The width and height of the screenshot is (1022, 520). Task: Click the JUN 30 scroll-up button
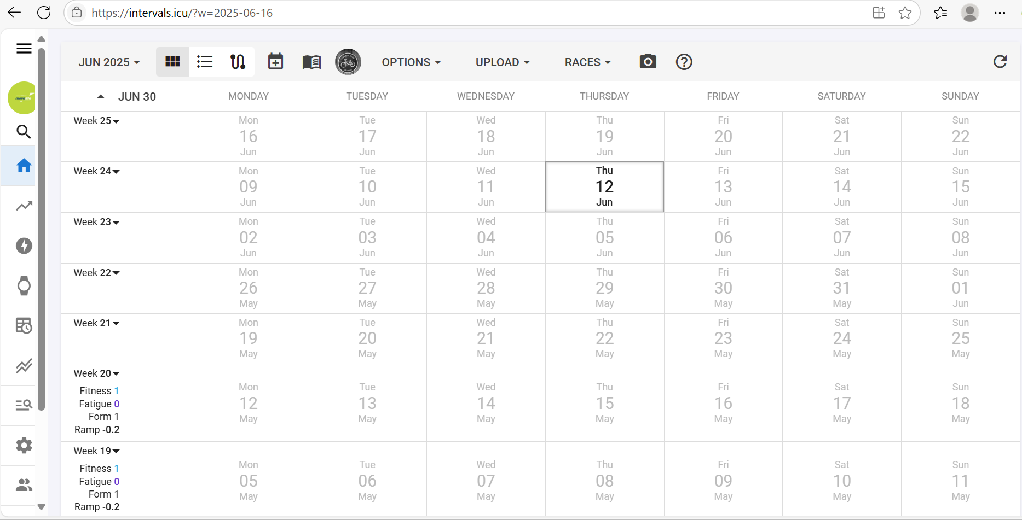(x=101, y=97)
